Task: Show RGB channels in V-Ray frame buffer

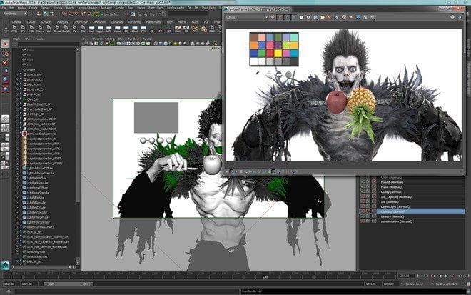Action: (x=273, y=17)
